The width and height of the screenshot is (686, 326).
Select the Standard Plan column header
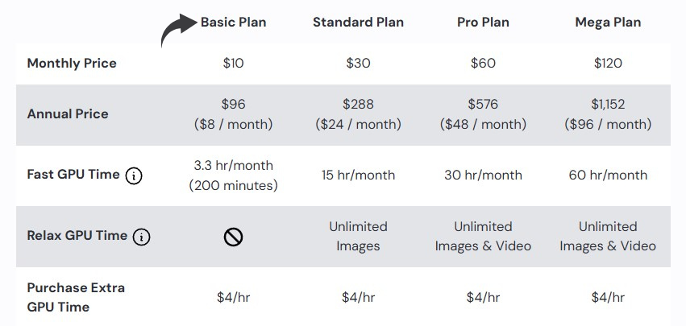tap(358, 22)
